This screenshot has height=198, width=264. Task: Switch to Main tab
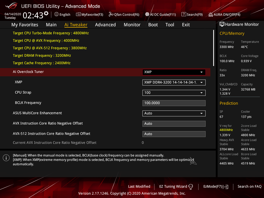point(51,25)
